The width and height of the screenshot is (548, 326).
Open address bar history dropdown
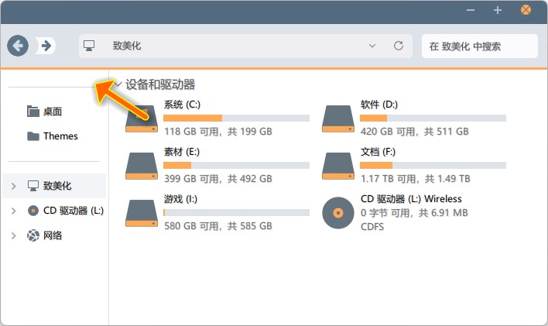(x=372, y=46)
